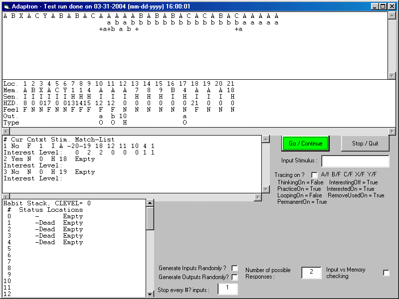Close the Adaptron window
Image resolution: width=399 pixels, height=299 pixels.
392,6
